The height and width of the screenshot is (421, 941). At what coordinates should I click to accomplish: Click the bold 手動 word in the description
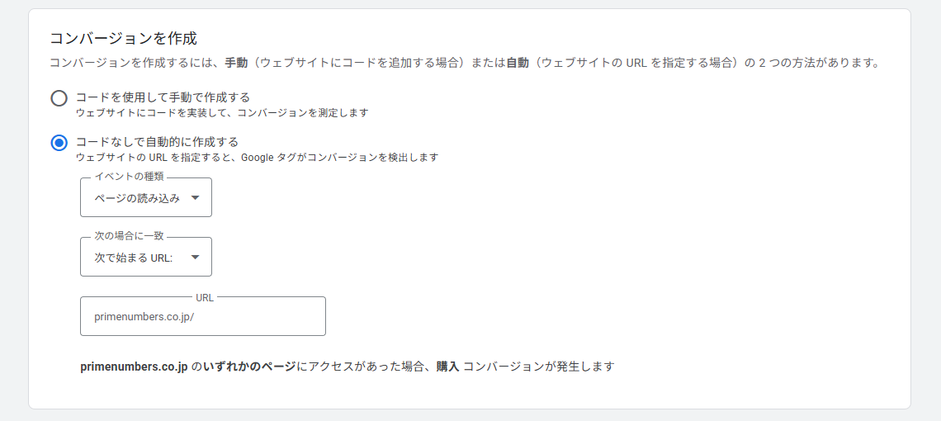coord(237,63)
